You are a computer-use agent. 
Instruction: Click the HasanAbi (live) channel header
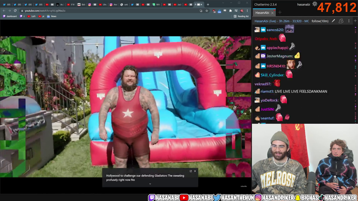click(281, 21)
